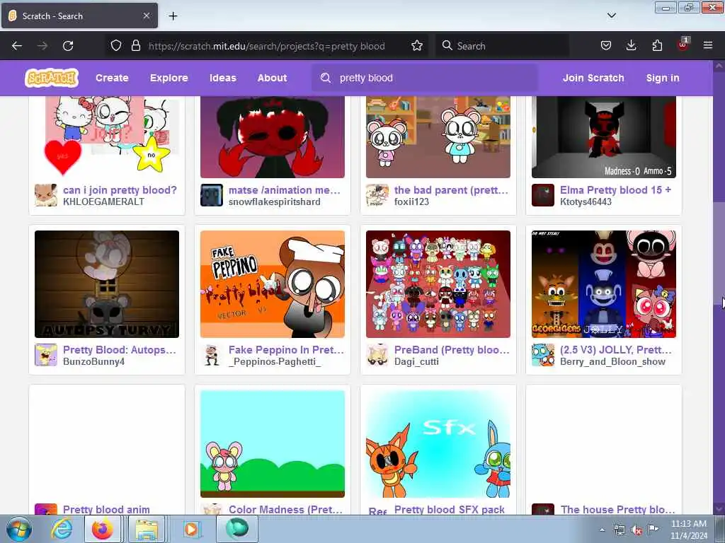The image size is (725, 543).
Task: Open the Sfx project thumbnail
Action: (x=438, y=444)
